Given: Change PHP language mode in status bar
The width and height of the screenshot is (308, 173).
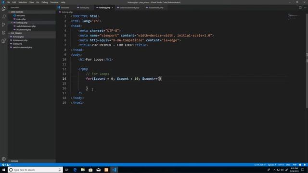Looking at the screenshot, I should coord(295,165).
